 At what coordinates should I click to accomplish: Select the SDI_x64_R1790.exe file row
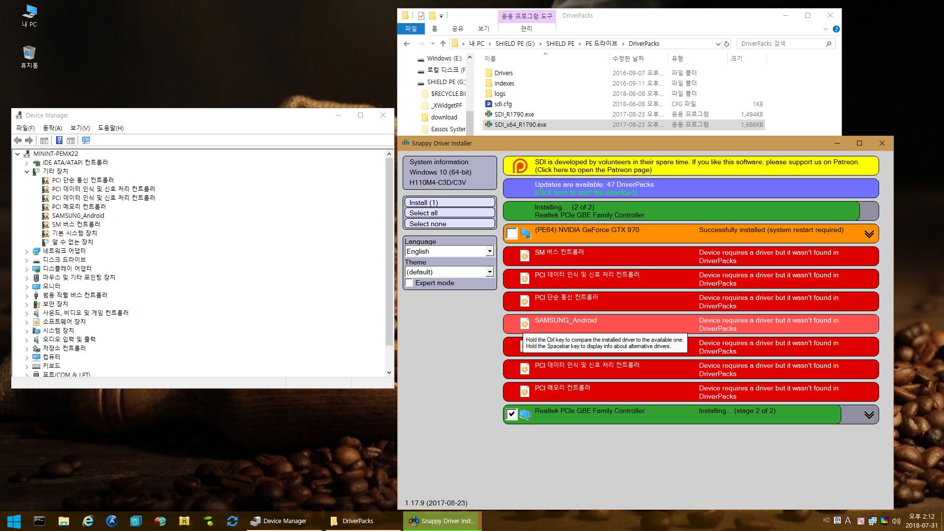coord(623,125)
